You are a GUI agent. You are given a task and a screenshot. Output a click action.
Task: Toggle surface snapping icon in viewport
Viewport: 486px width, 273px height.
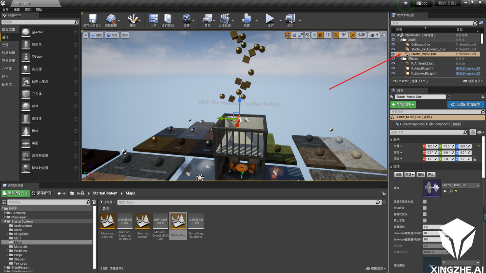click(x=314, y=35)
